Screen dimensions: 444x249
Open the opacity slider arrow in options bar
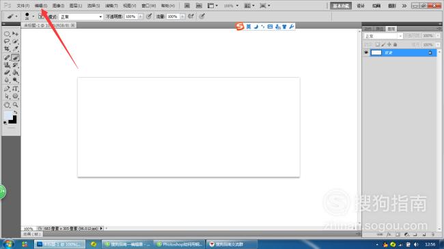(140, 16)
